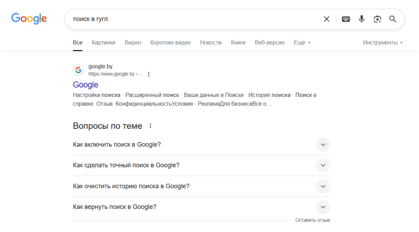The width and height of the screenshot is (419, 232).
Task: Open the Новости tab
Action: pyautogui.click(x=211, y=42)
